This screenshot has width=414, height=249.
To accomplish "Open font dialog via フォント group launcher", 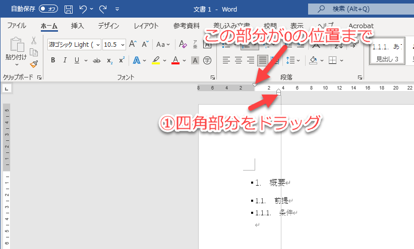I will point(212,77).
